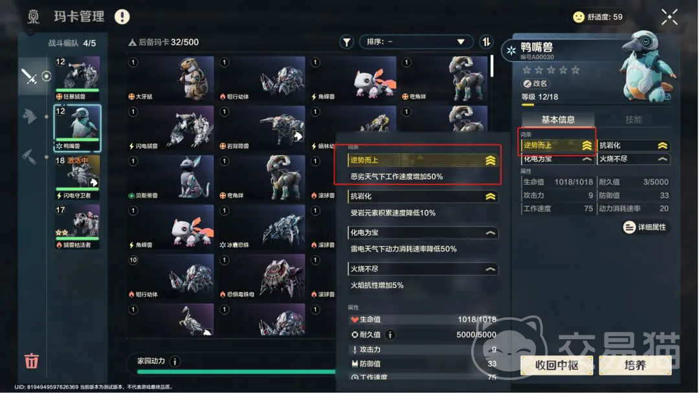The height and width of the screenshot is (393, 699).
Task: Open the 排序 sort dropdown
Action: point(415,42)
